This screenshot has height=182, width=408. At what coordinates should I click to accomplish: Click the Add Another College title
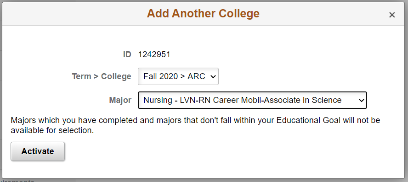[x=203, y=13]
